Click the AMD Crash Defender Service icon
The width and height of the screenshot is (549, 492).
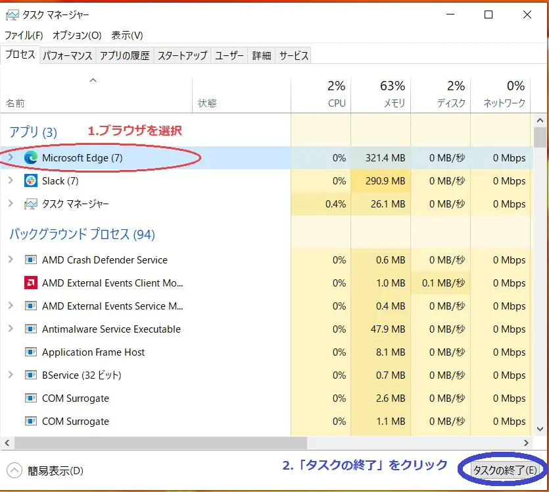[x=31, y=260]
